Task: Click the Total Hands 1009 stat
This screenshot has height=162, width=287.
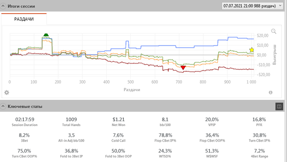Action: point(71,122)
